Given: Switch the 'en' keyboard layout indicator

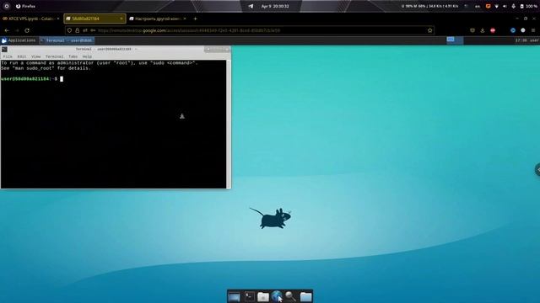Looking at the screenshot, I should [x=478, y=6].
